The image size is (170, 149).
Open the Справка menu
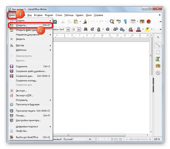pos(98,15)
